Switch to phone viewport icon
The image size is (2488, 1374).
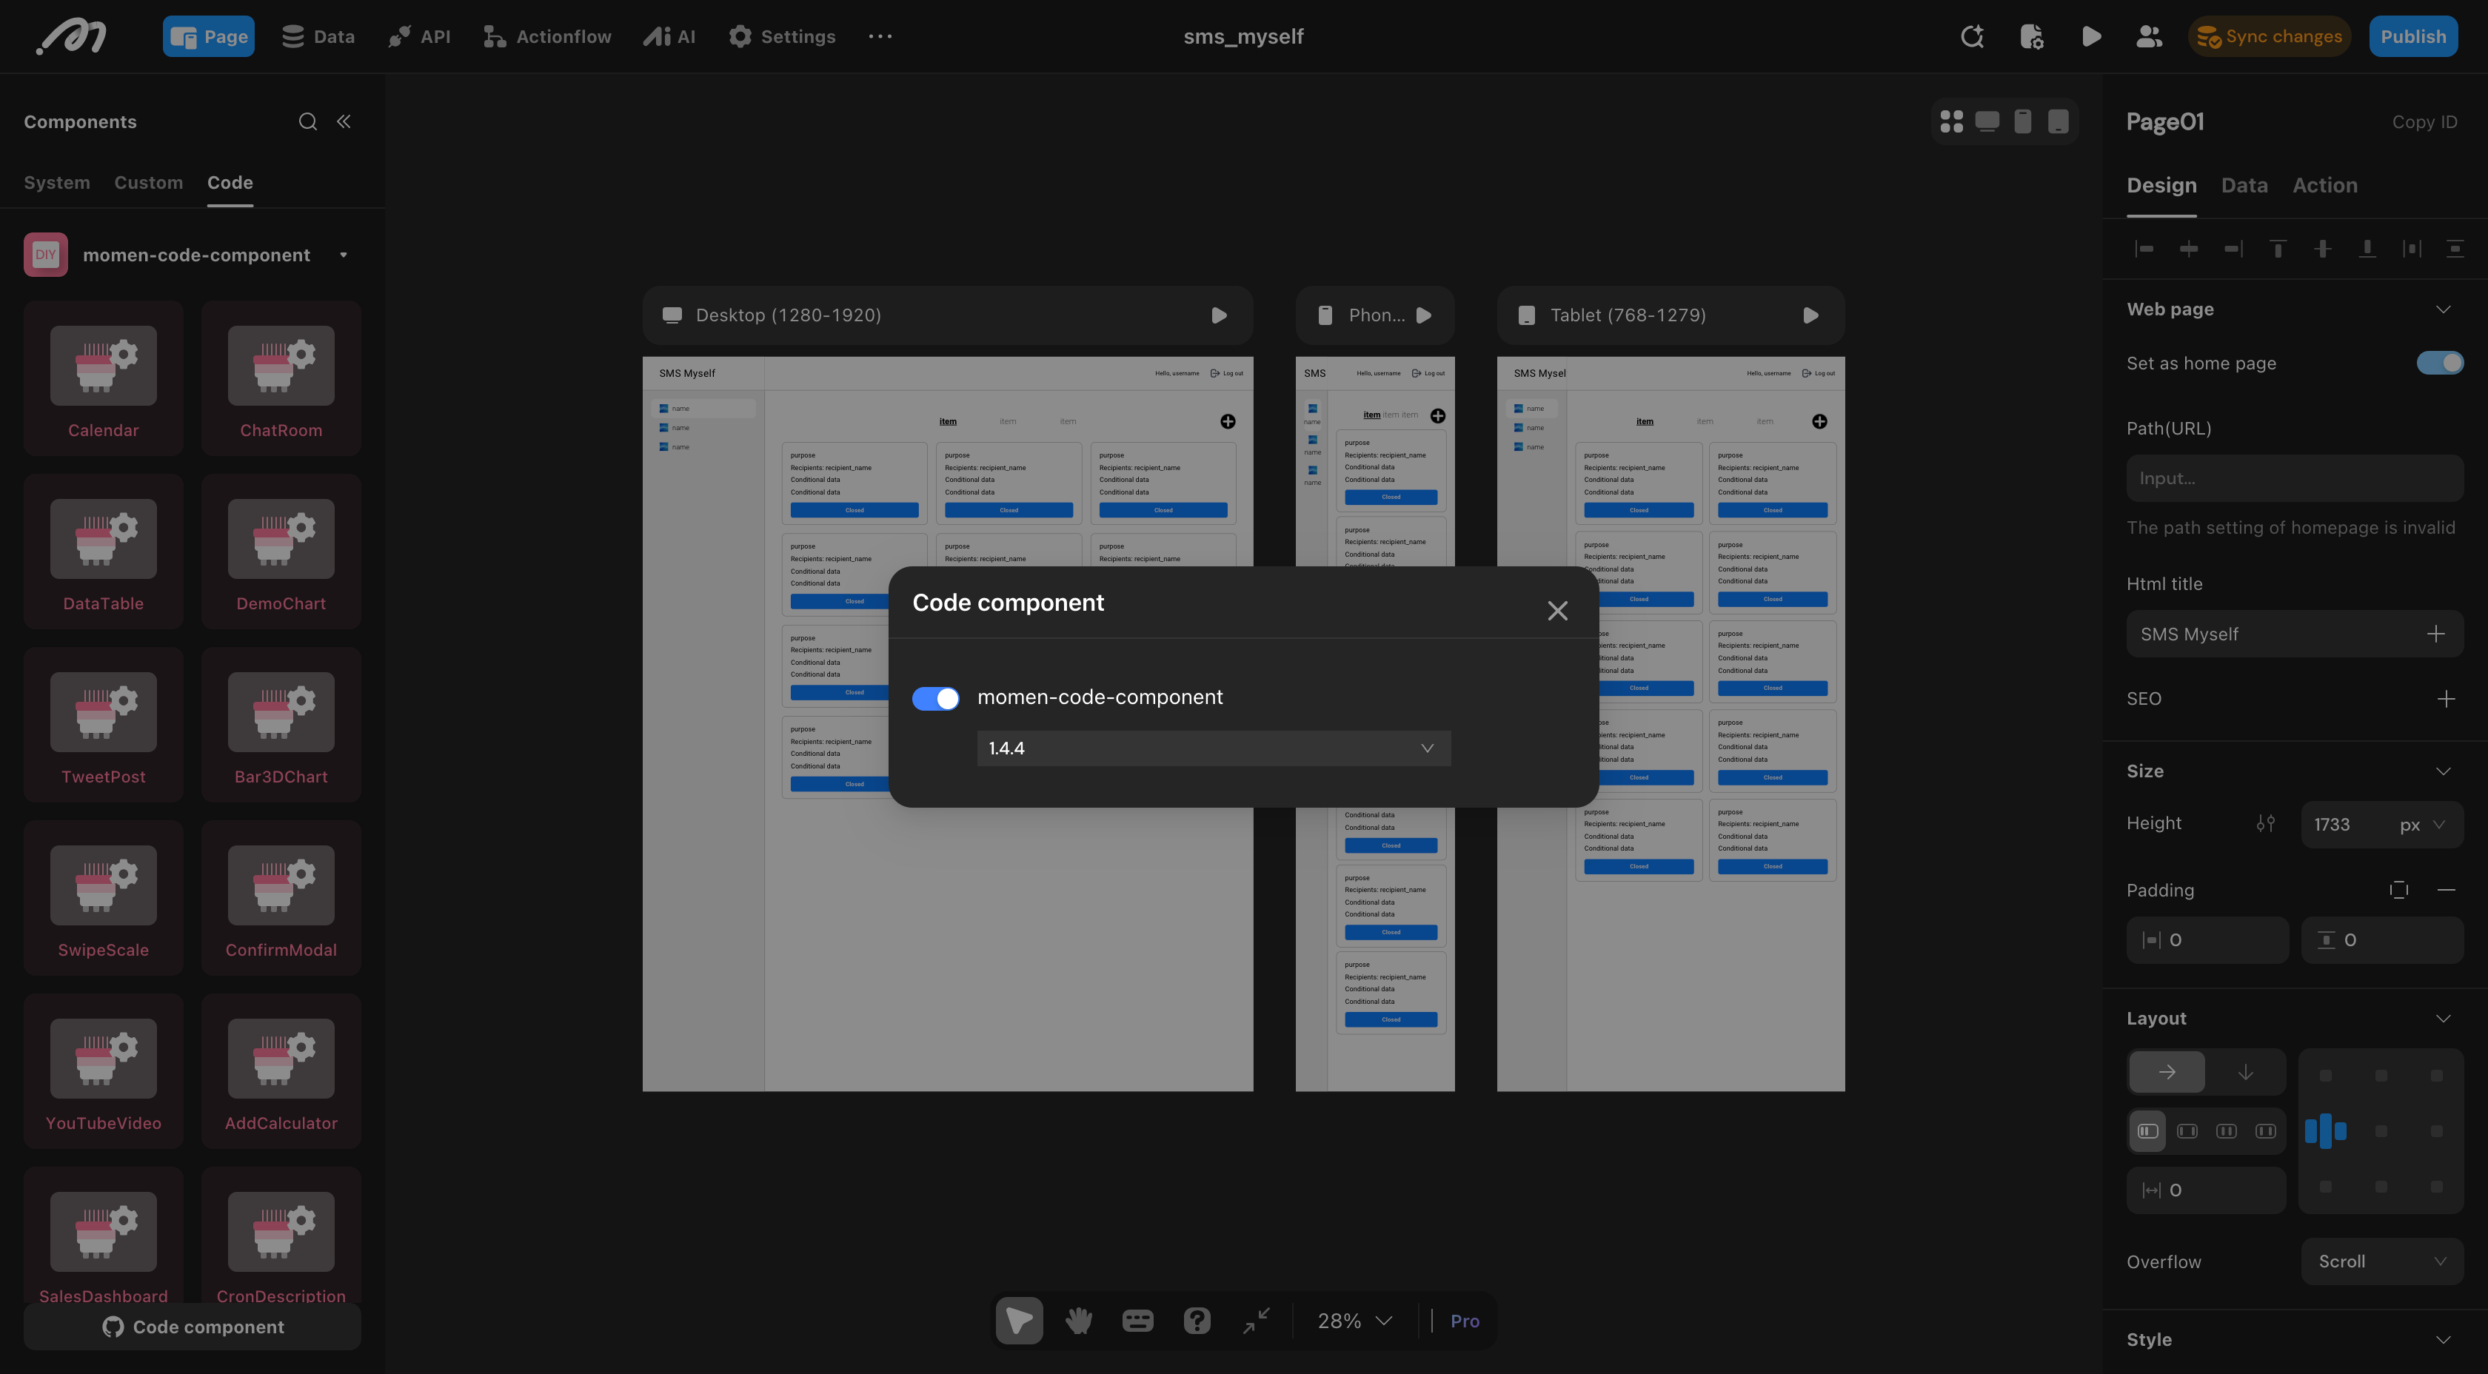2022,121
